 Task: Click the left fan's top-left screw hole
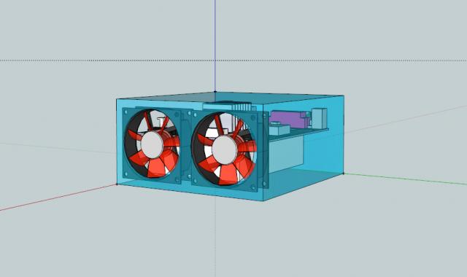tap(126, 112)
